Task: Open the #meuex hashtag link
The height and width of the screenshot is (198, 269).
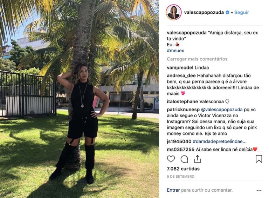Action: point(175,51)
